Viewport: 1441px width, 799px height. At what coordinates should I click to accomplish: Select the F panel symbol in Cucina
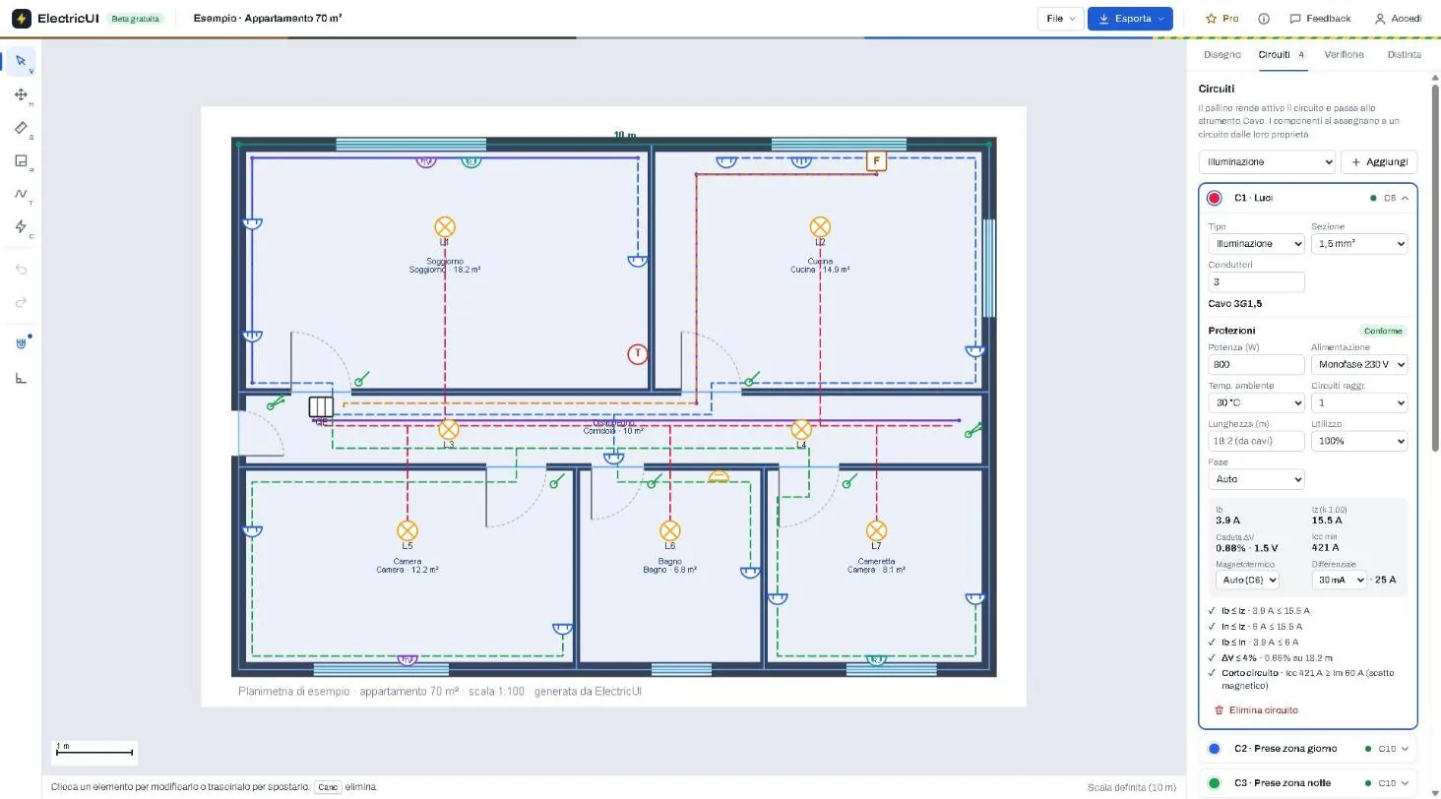[876, 160]
